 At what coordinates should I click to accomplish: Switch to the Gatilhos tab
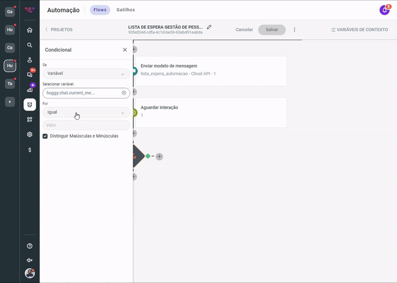[126, 10]
